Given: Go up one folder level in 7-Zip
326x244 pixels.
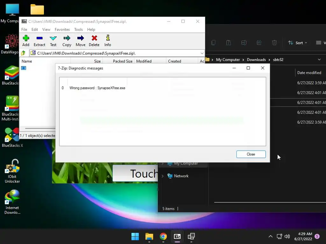Looking at the screenshot, I should tap(23, 53).
